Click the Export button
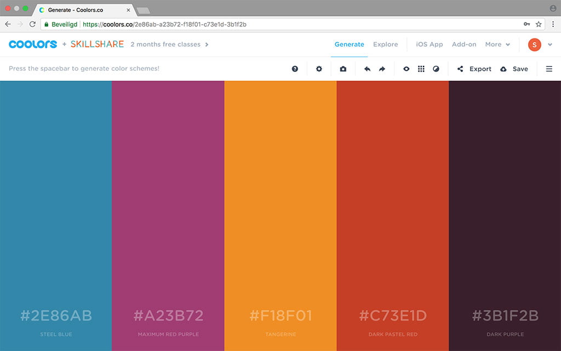The image size is (561, 351). 474,69
